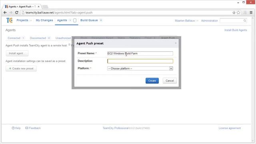Open Install Build Agents link

point(236,30)
